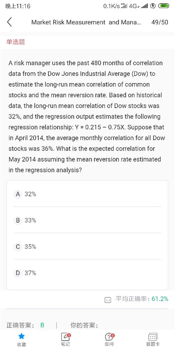Image resolution: width=175 pixels, height=350 pixels.
Task: Tap the question text paragraph
Action: (x=87, y=117)
